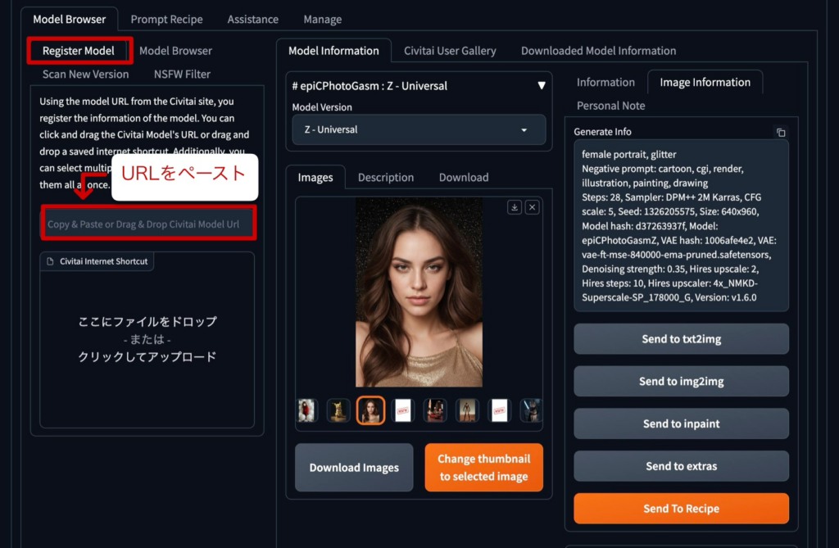This screenshot has width=839, height=548.
Task: Switch to the Civitai User Gallery tab
Action: [450, 51]
